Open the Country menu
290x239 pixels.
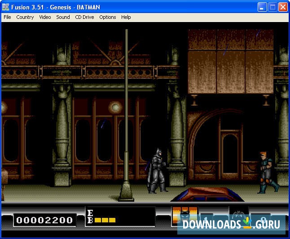click(25, 17)
